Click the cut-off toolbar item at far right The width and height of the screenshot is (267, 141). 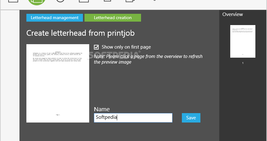pos(154,0)
